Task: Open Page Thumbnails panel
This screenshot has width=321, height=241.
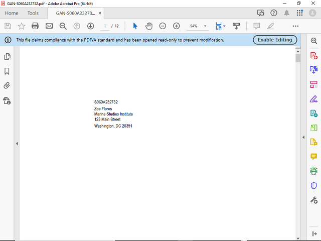Action: [7, 57]
